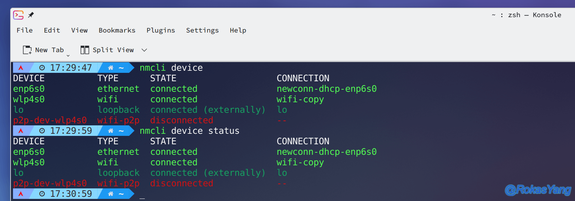Click the Split View button label
The width and height of the screenshot is (575, 201).
113,50
